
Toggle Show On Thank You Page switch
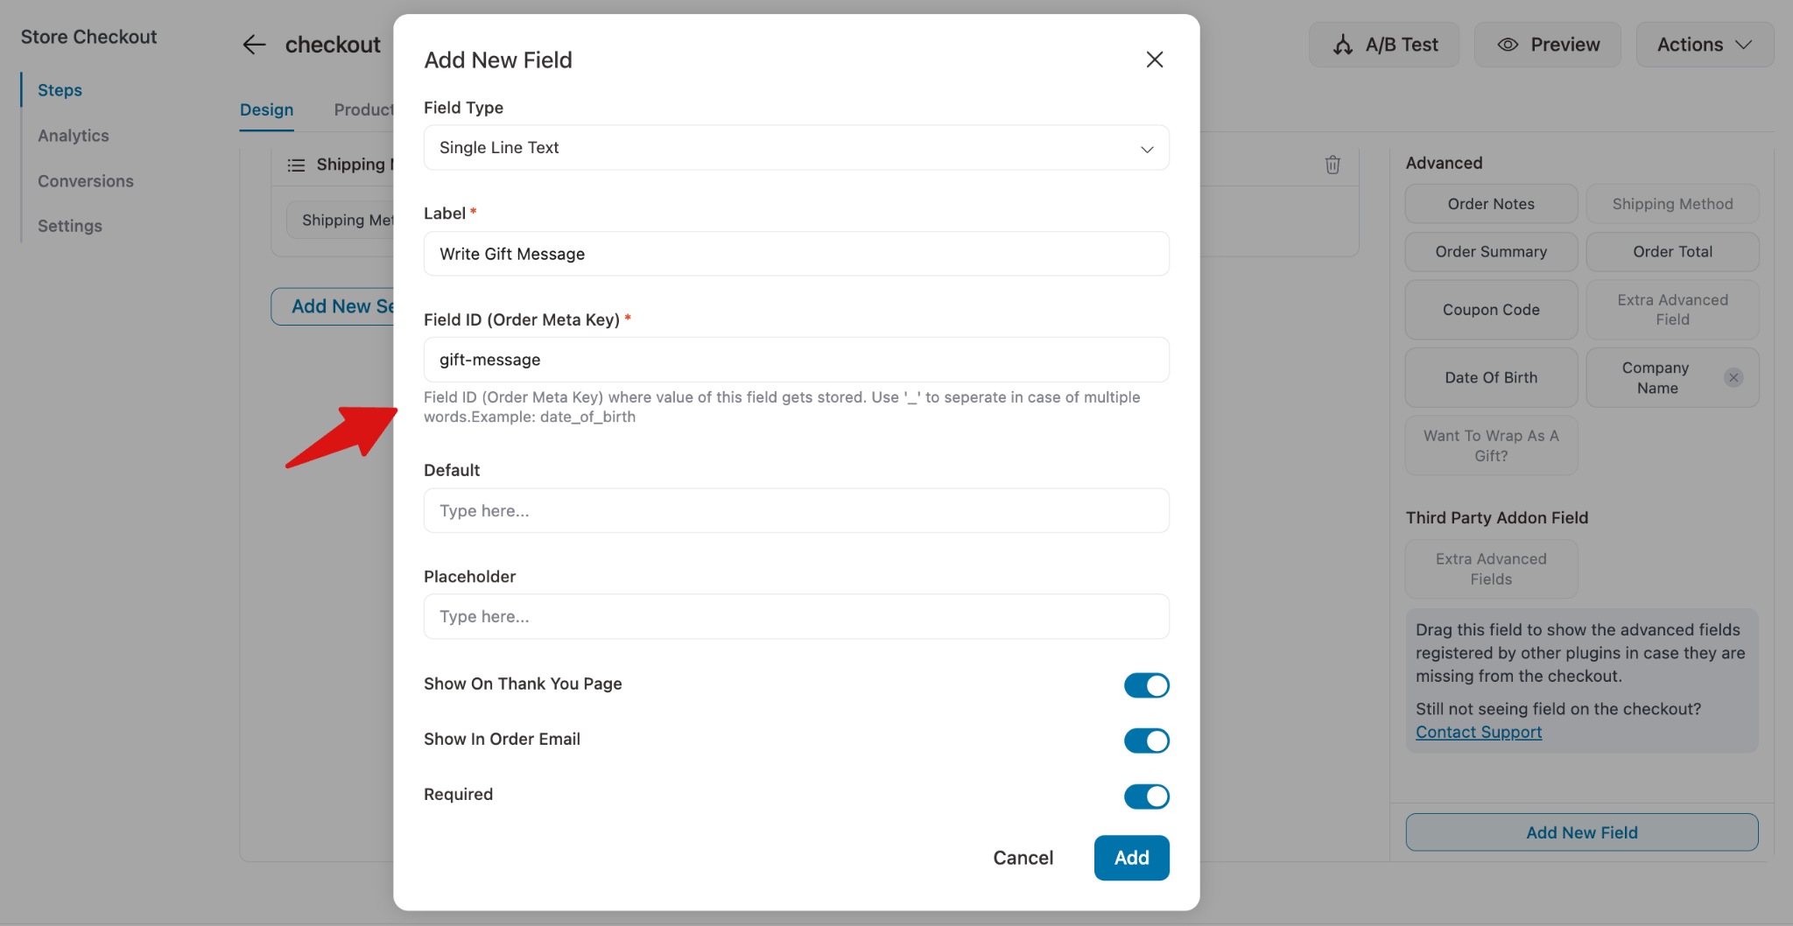pos(1146,685)
